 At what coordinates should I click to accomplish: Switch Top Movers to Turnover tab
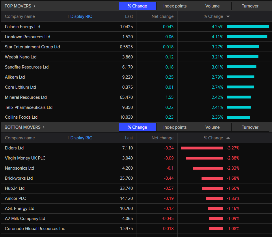pos(250,6)
